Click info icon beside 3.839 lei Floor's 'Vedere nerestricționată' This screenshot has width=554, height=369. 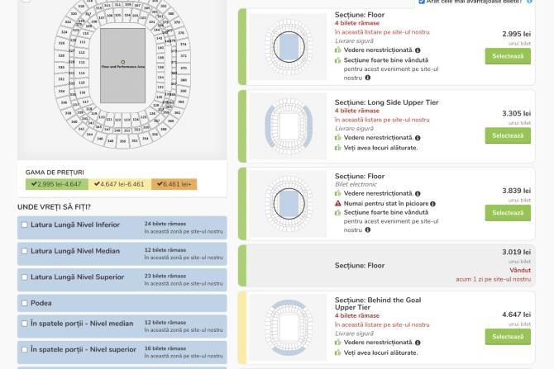418,194
